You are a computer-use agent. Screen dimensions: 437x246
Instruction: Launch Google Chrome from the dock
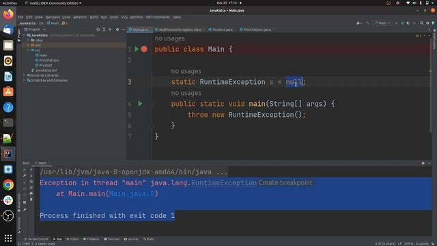point(8,185)
